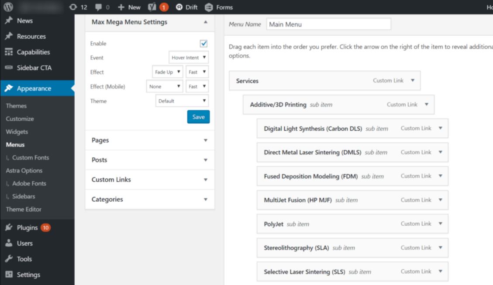
Task: Open Widgets under Appearance
Action: coord(17,132)
